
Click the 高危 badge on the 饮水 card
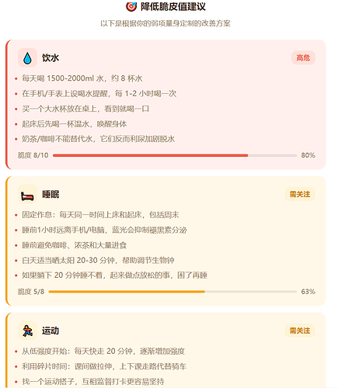click(x=303, y=57)
